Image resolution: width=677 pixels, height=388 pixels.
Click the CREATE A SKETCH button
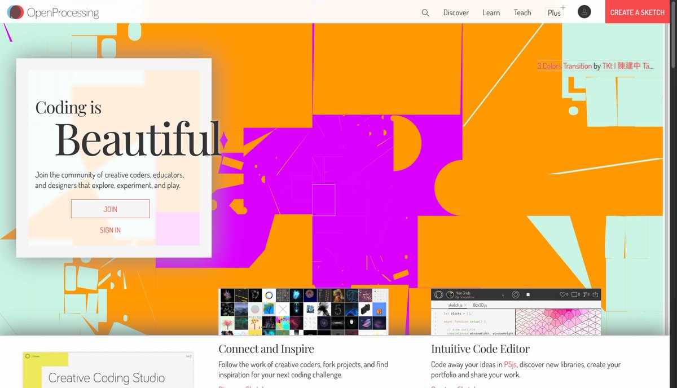[x=638, y=12]
